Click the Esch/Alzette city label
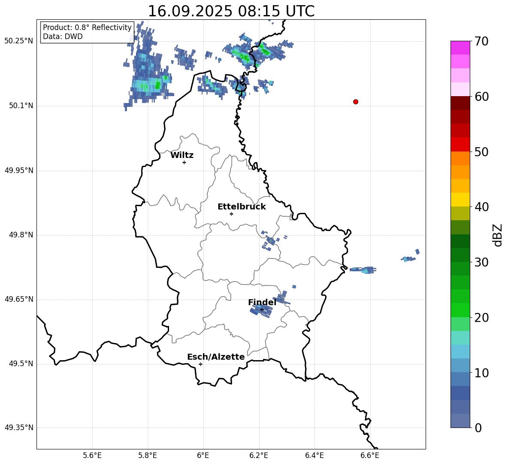The width and height of the screenshot is (508, 464). coord(216,357)
